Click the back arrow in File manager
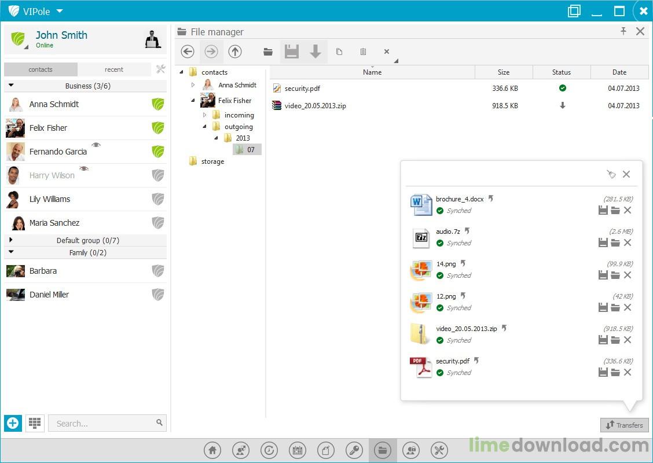The image size is (653, 463). point(188,52)
